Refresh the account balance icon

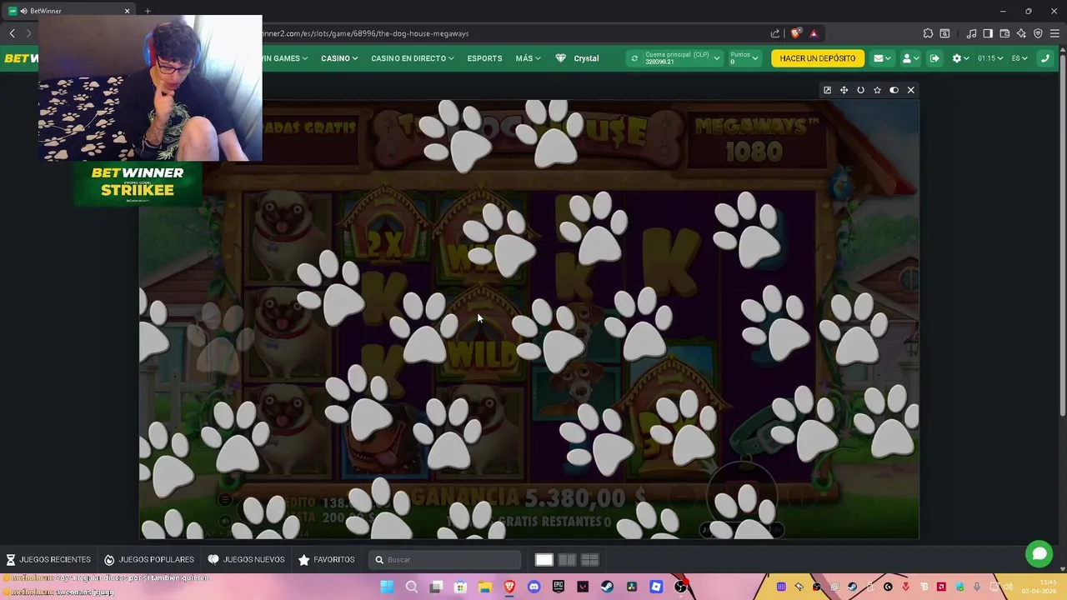tap(634, 58)
